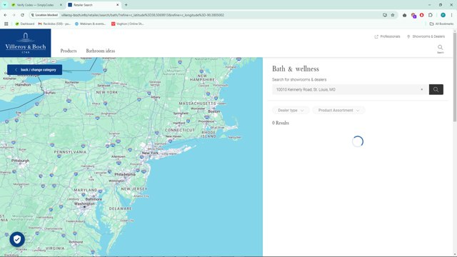Open the Professionals link
The height and width of the screenshot is (257, 457).
pos(387,36)
